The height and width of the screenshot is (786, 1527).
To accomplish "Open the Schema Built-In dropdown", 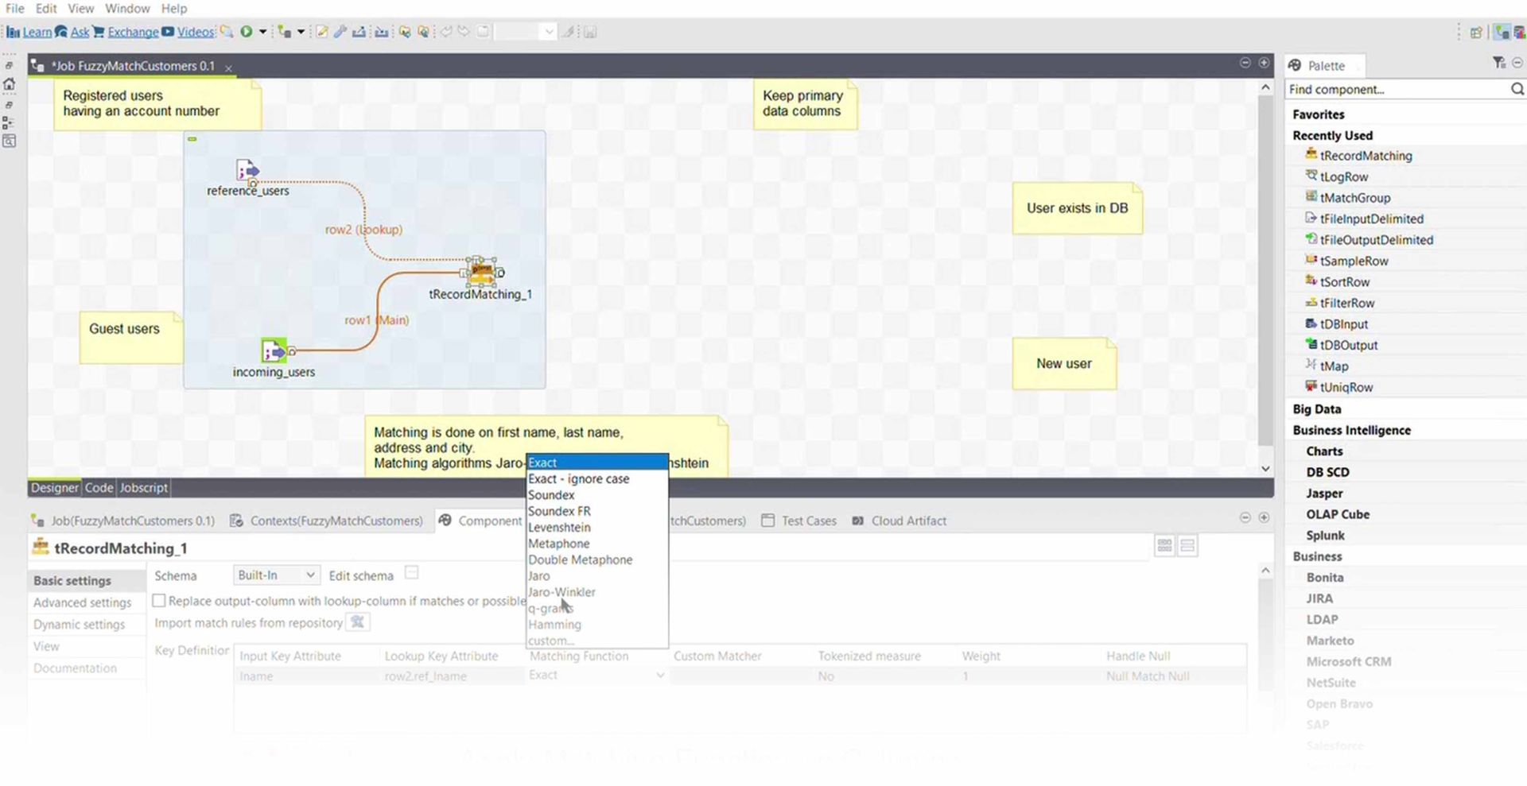I will [276, 575].
